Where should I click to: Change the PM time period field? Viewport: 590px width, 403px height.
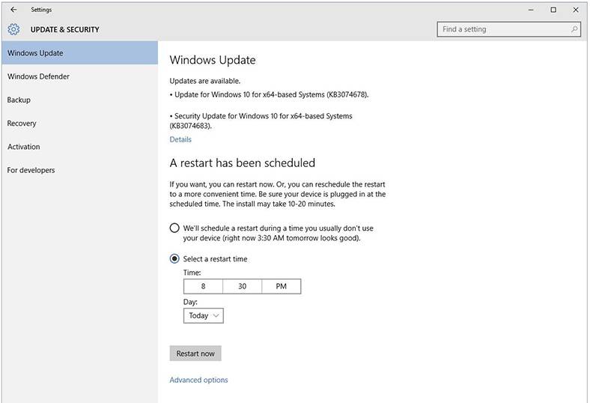[281, 286]
